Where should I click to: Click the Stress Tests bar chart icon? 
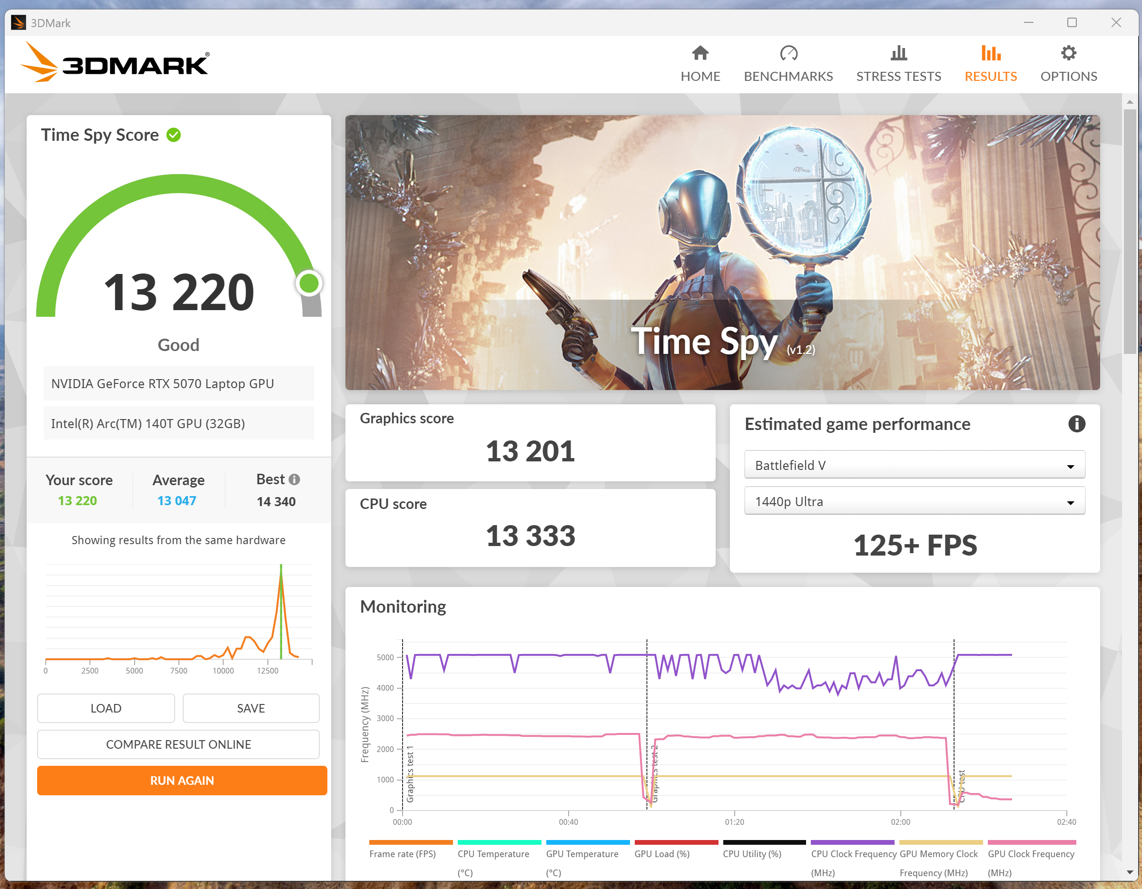pyautogui.click(x=898, y=53)
